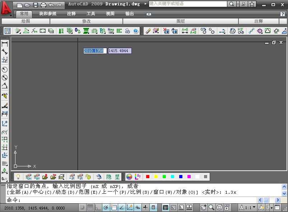The image size is (288, 212).
Task: Select the Linear dimension tool
Action: pos(5,44)
